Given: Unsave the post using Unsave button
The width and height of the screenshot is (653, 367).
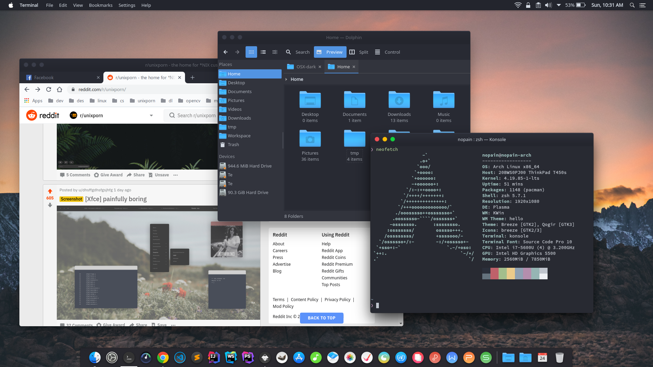Looking at the screenshot, I should 158,175.
